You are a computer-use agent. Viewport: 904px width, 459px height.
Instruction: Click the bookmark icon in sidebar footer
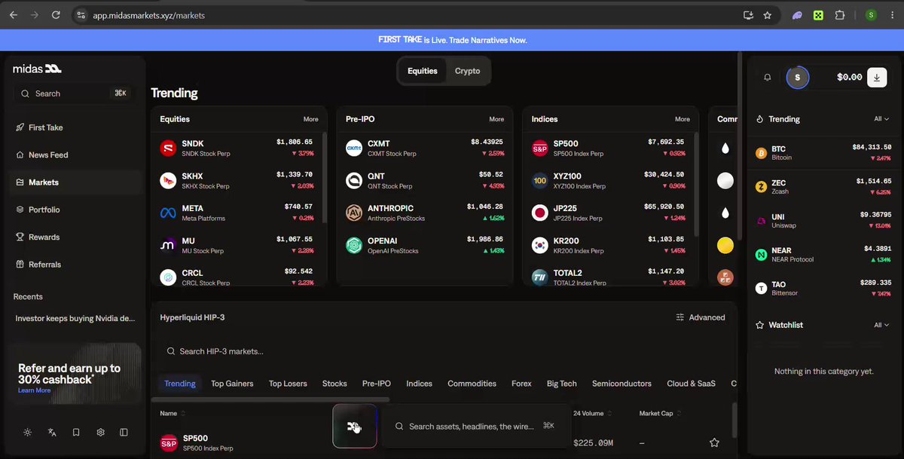(x=76, y=433)
